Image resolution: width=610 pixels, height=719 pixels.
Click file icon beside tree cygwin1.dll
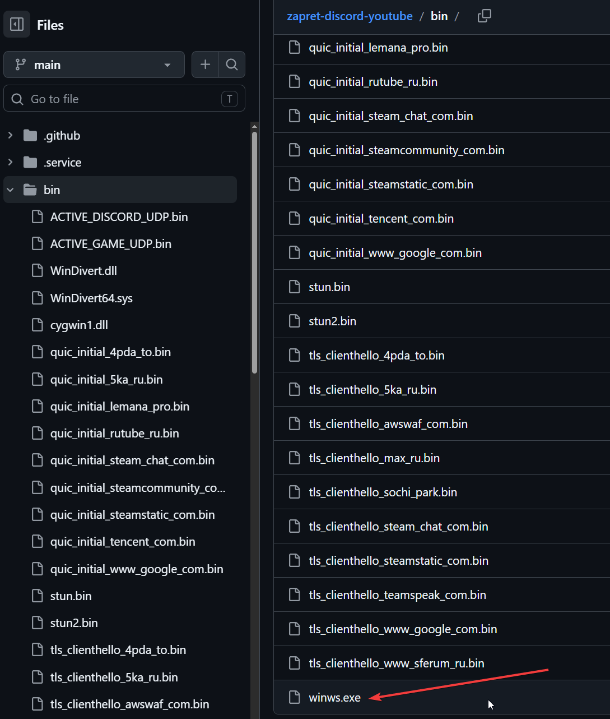[37, 325]
